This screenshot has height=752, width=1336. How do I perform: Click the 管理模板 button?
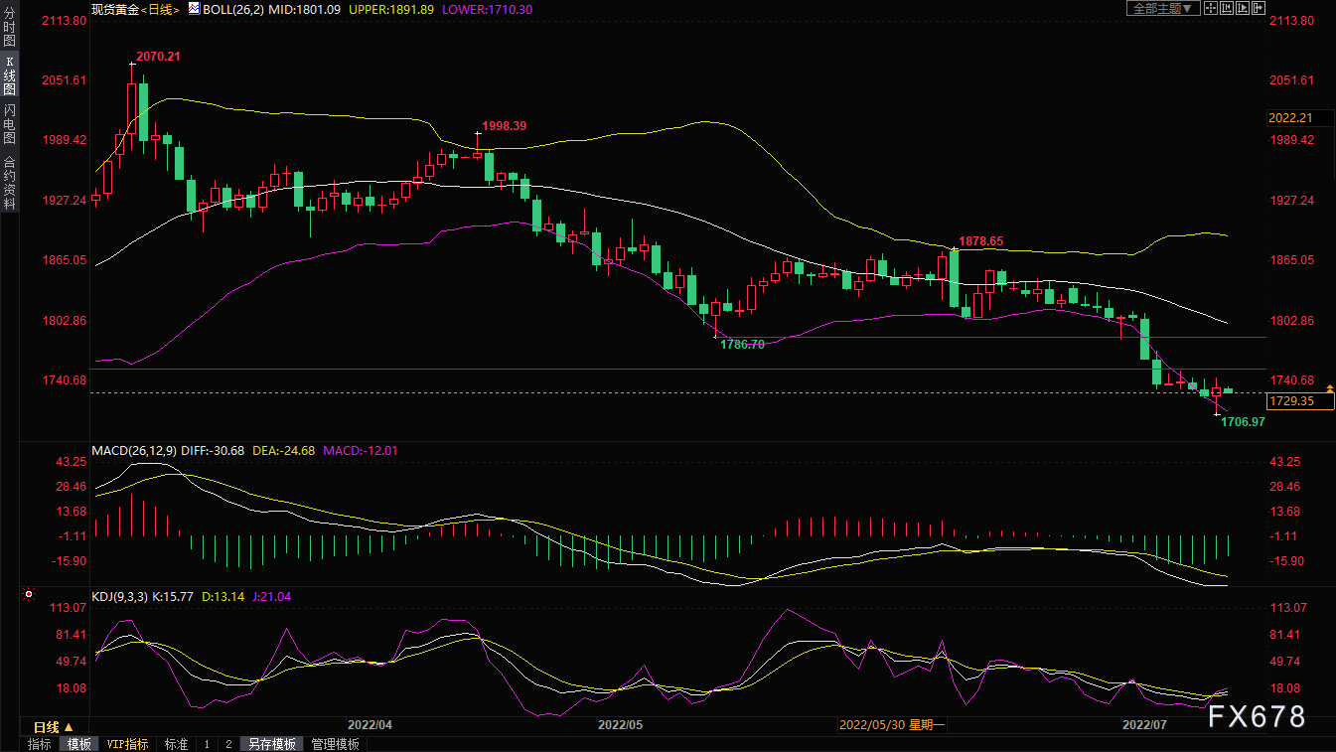point(335,744)
